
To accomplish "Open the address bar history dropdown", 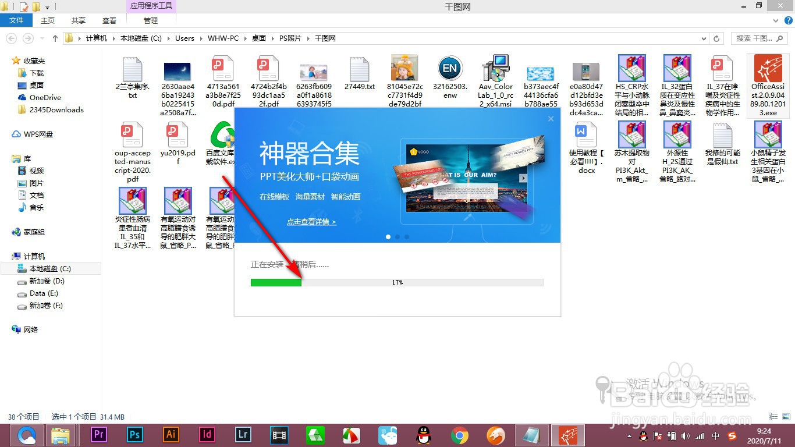I will pos(705,38).
